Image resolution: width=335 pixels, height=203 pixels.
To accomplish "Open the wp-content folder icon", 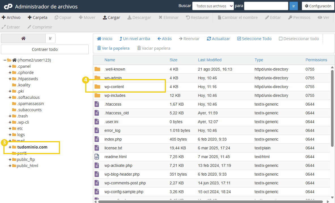I will coord(97,87).
